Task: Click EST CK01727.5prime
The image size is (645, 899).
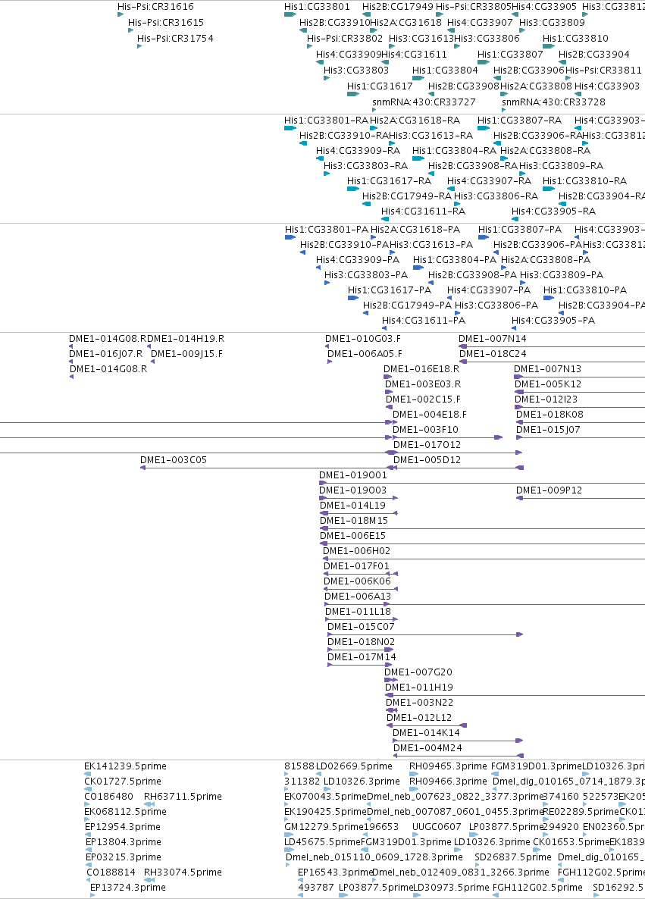Action: 123,782
